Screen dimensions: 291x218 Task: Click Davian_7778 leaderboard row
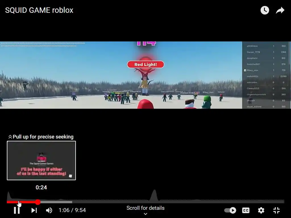tap(266, 52)
